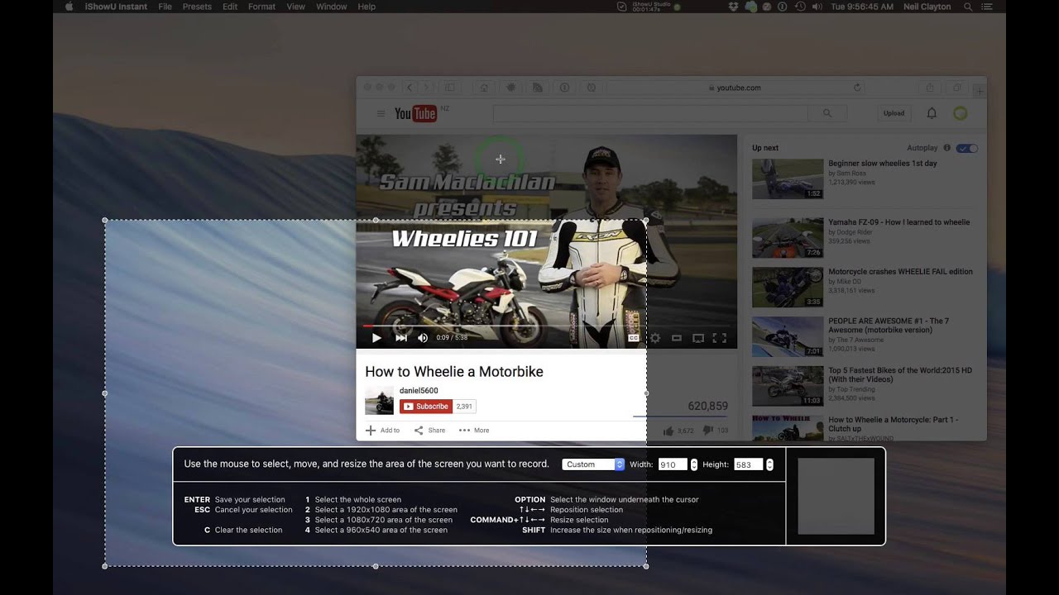
Task: Click the Width field showing 910
Action: pos(673,464)
